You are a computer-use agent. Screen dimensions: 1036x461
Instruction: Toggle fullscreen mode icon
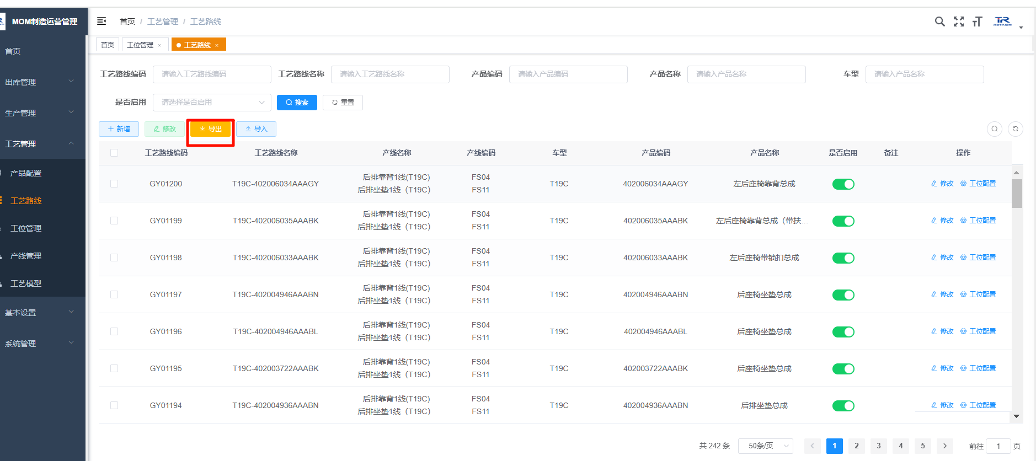tap(959, 22)
